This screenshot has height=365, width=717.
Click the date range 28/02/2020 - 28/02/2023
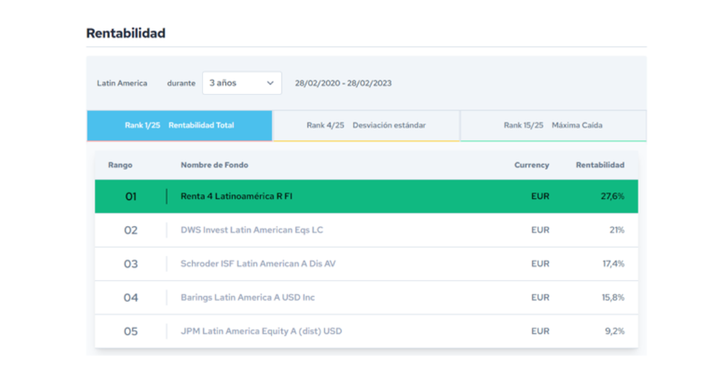[343, 83]
